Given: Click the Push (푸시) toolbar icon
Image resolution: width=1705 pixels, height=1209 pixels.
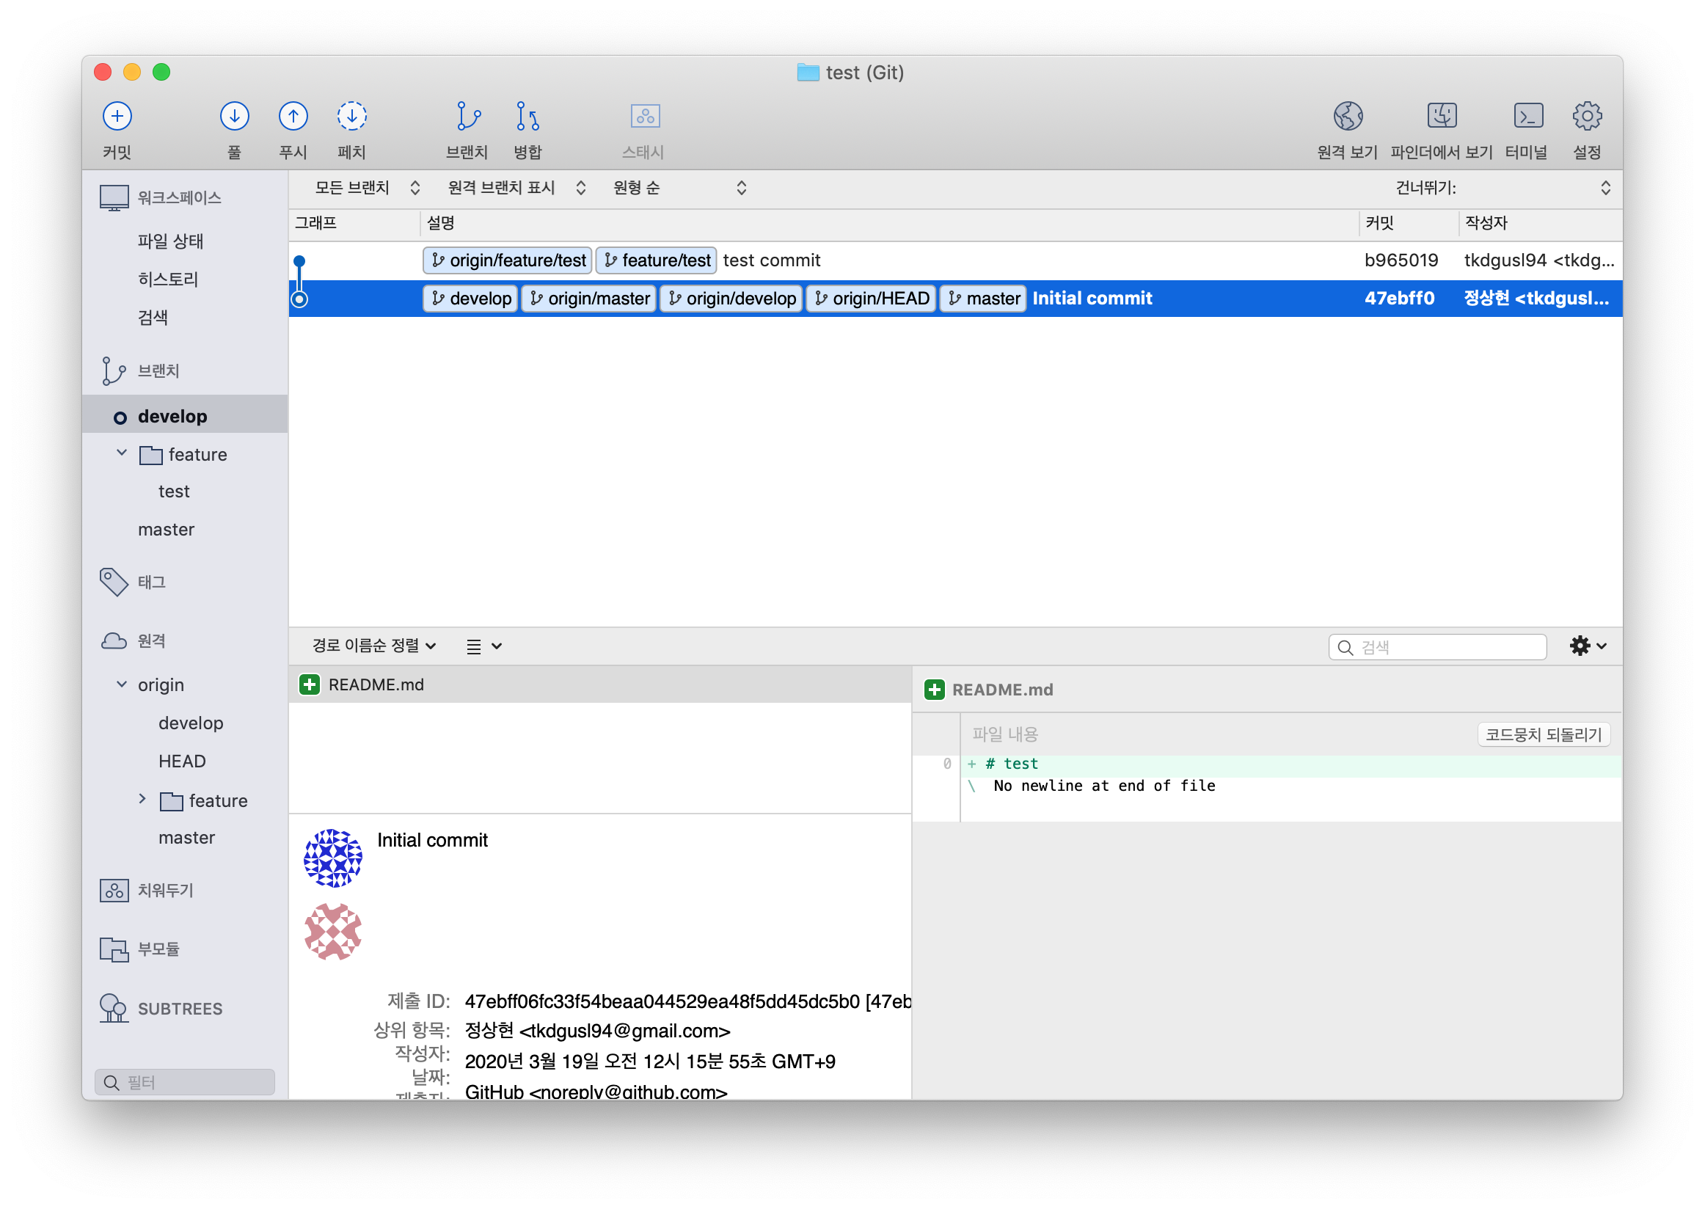Looking at the screenshot, I should pyautogui.click(x=293, y=117).
